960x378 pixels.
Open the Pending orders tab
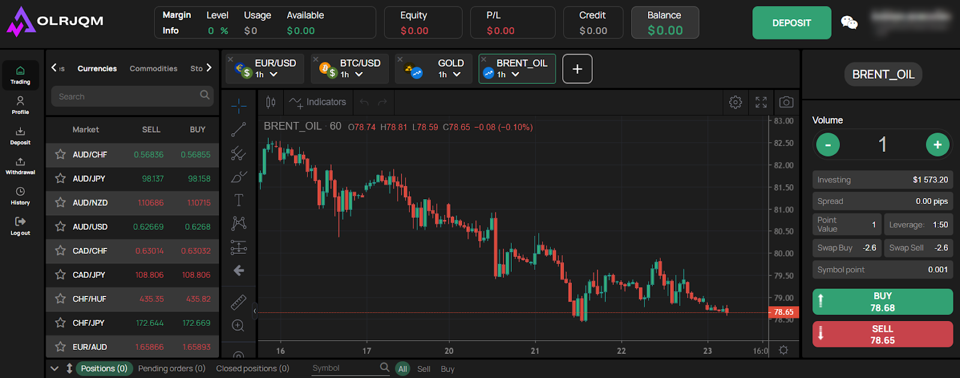(172, 368)
